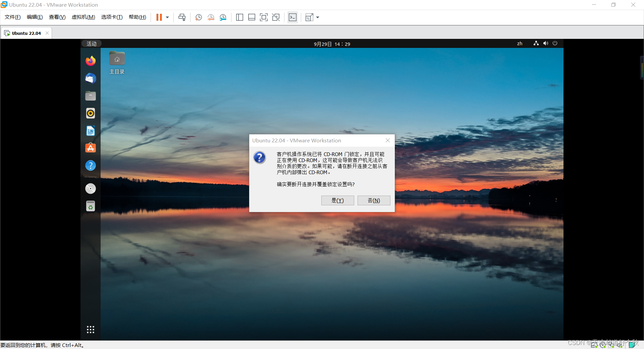This screenshot has width=644, height=349.
Task: Expand the stretch mode dropdown arrow
Action: click(x=318, y=17)
